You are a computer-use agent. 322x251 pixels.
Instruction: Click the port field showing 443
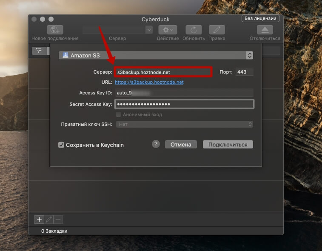(245, 72)
